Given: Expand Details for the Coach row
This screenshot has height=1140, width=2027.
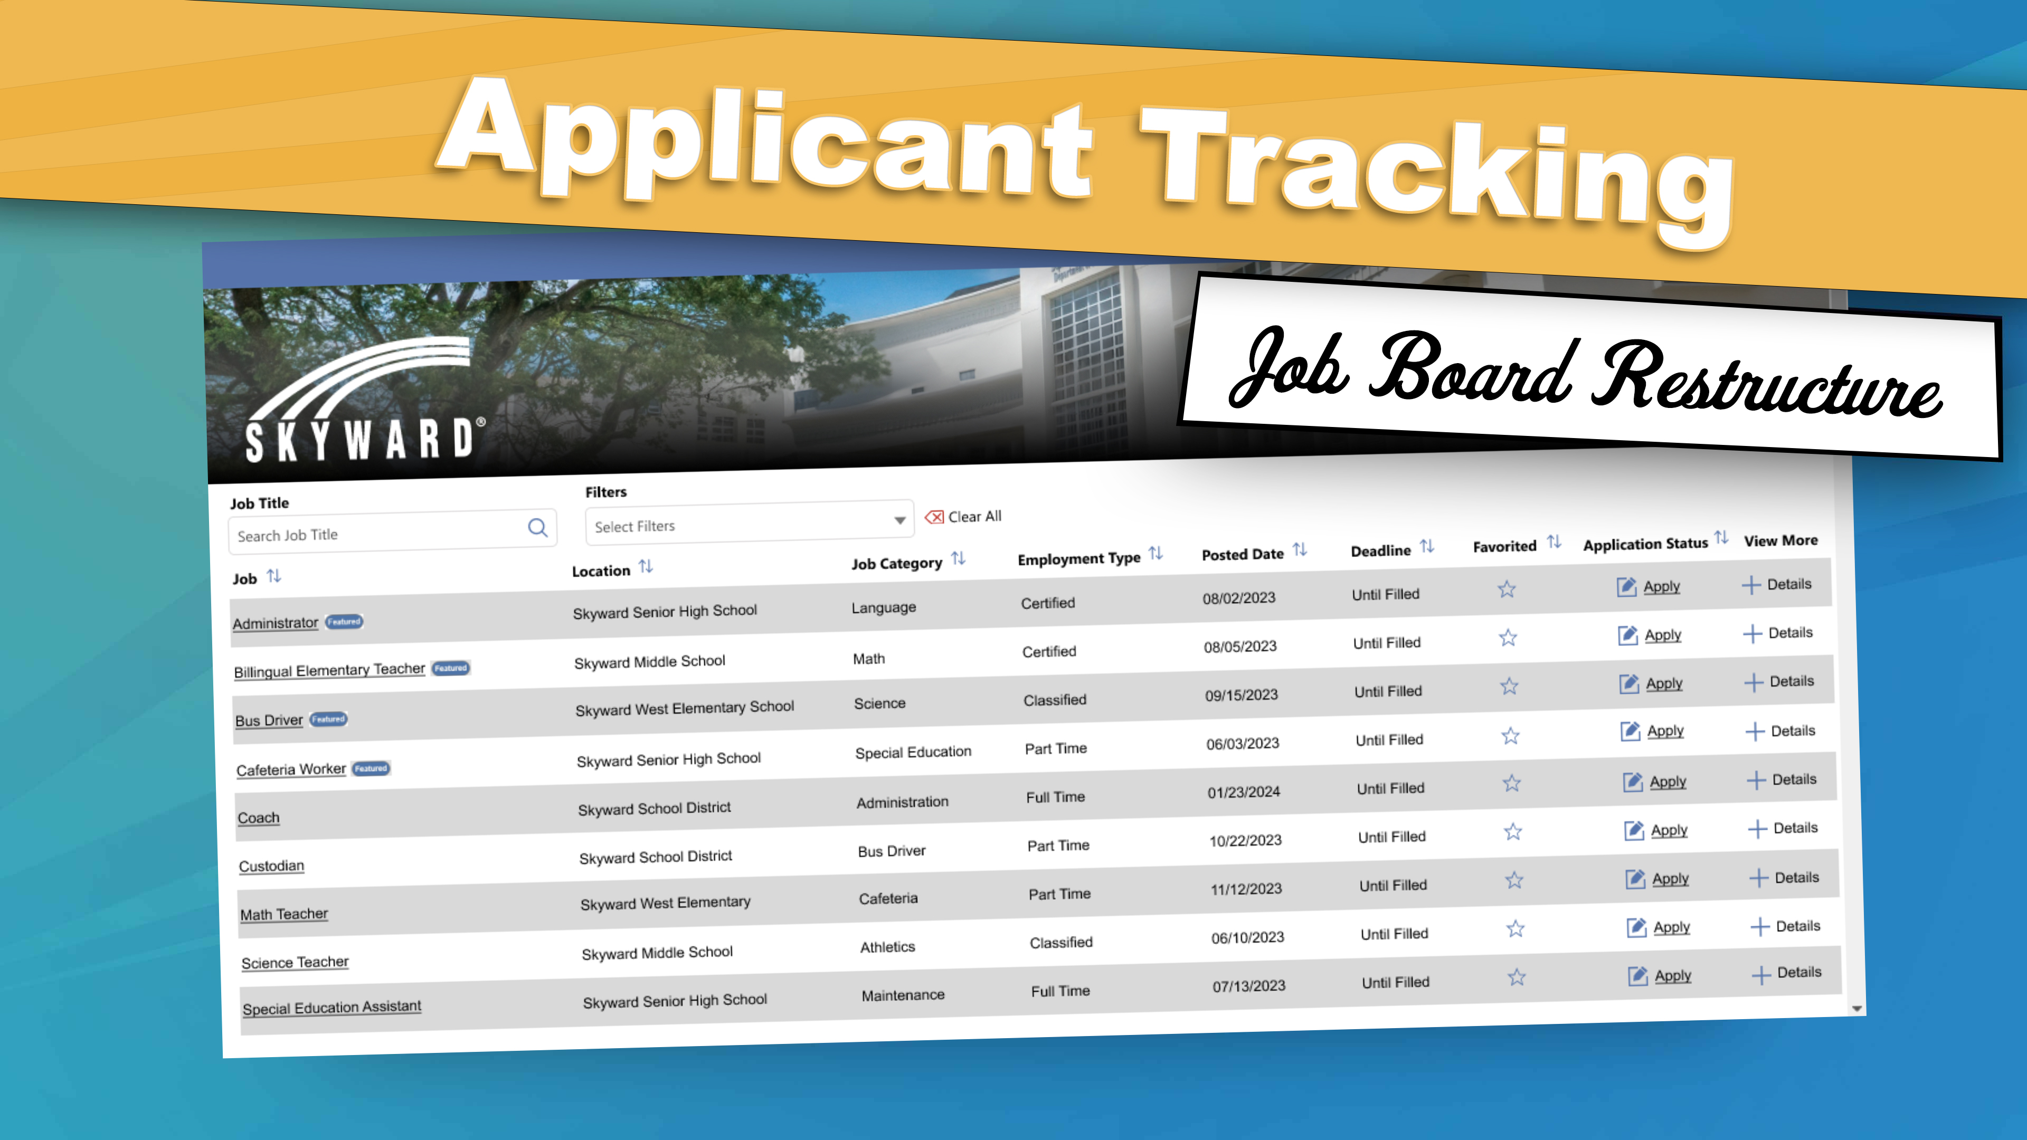Looking at the screenshot, I should click(1782, 781).
